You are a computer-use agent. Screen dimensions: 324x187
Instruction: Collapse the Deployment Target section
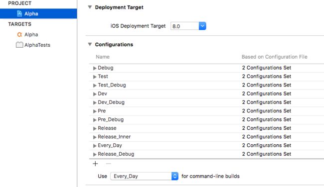click(x=90, y=7)
